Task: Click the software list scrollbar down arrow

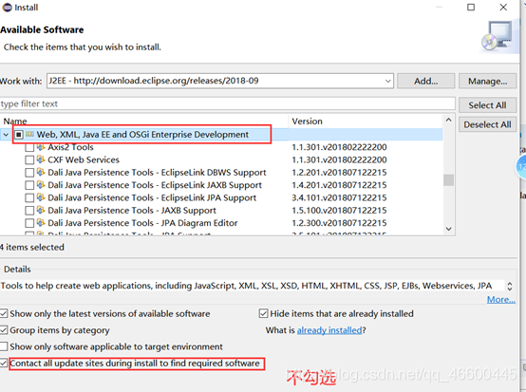Action: point(448,229)
